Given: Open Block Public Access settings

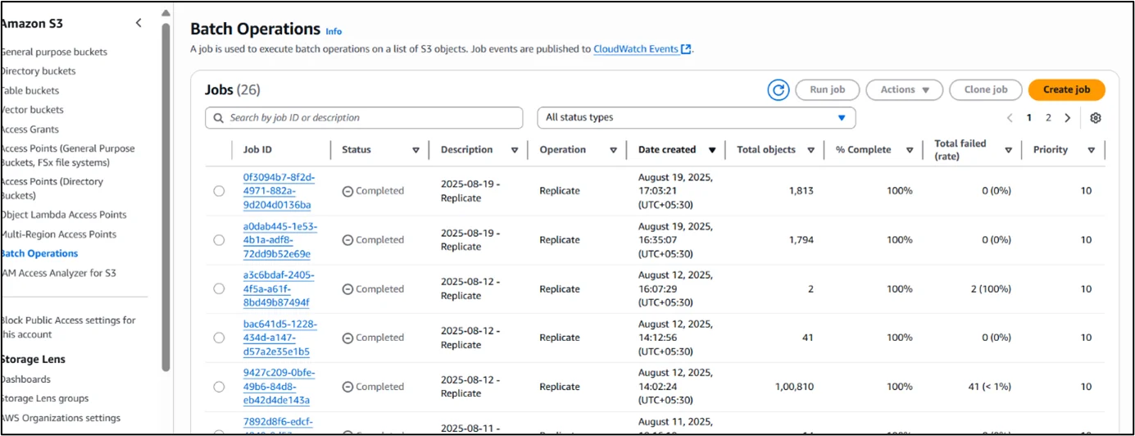Looking at the screenshot, I should pos(68,327).
